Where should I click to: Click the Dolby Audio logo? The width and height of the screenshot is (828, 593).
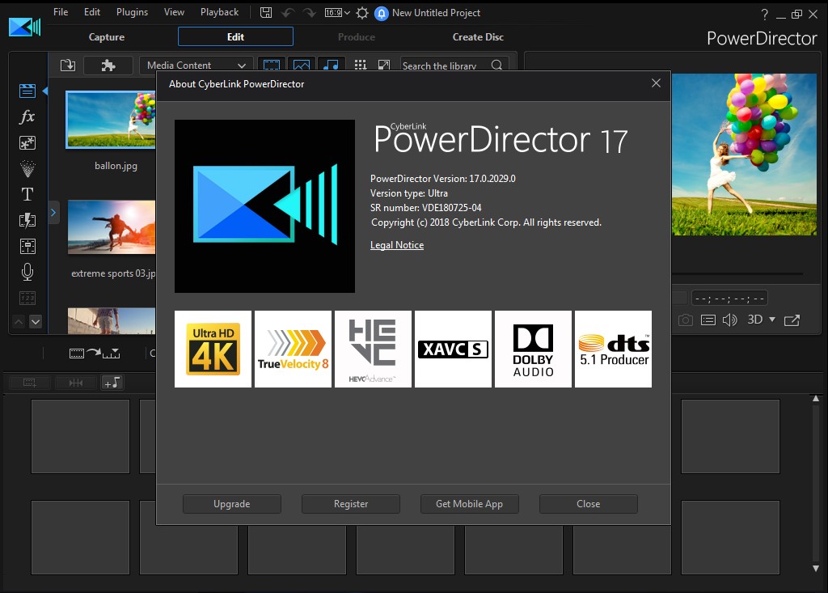[x=533, y=349]
